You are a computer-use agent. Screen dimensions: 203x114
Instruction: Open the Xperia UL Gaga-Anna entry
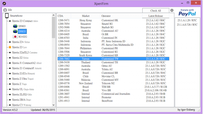coord(23,89)
